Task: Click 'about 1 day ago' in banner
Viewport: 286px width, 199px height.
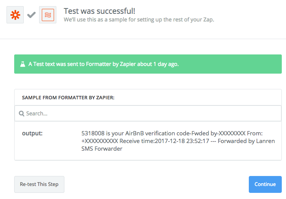Action: tap(158, 64)
